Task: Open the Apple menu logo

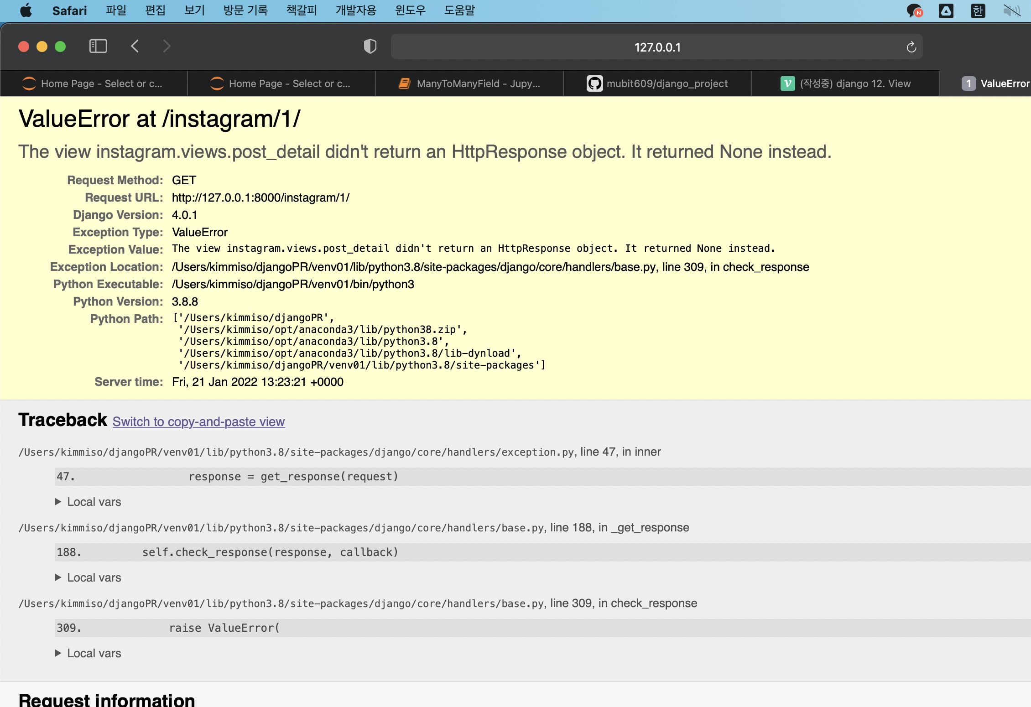Action: tap(26, 10)
